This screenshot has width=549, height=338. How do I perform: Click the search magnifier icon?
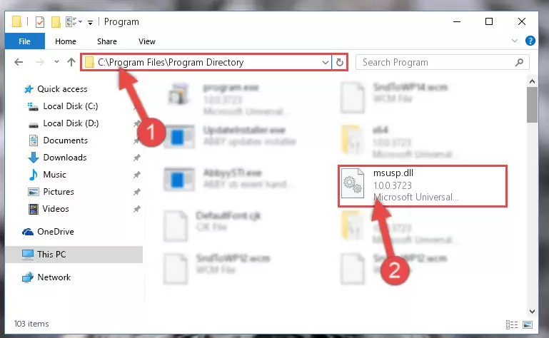click(x=519, y=62)
